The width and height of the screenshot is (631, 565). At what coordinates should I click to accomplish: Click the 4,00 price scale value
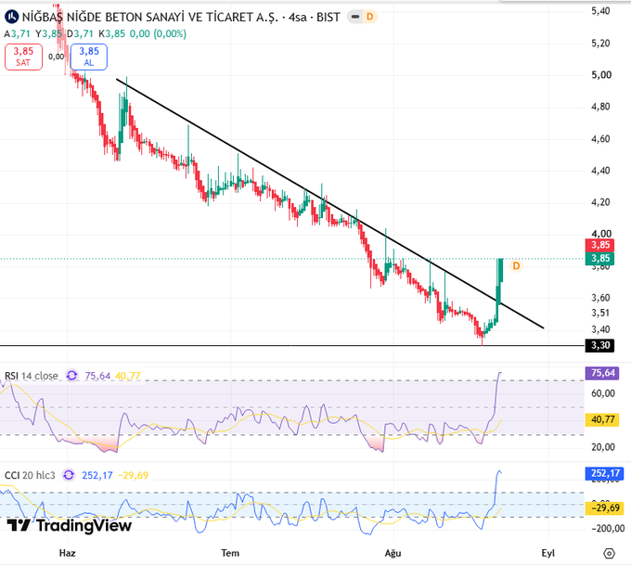point(601,234)
